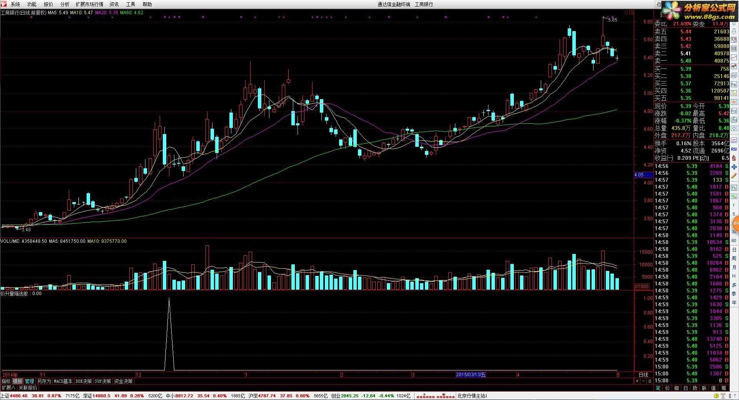The height and width of the screenshot is (400, 739).
Task: Click the F12 trade icon
Action: point(734,111)
